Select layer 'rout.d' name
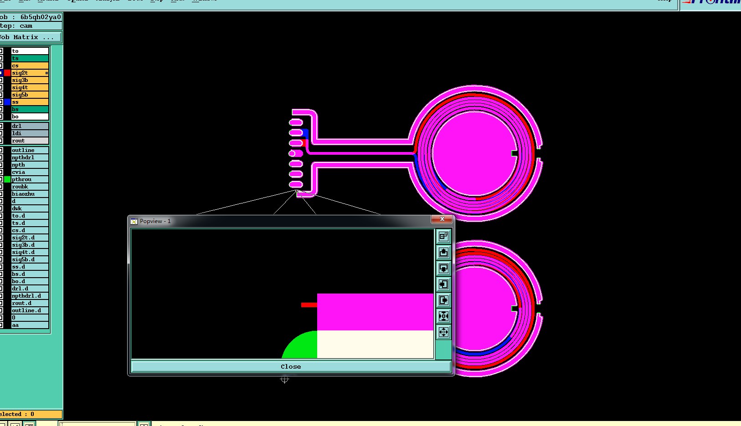Viewport: 741px width, 426px height. (30, 303)
